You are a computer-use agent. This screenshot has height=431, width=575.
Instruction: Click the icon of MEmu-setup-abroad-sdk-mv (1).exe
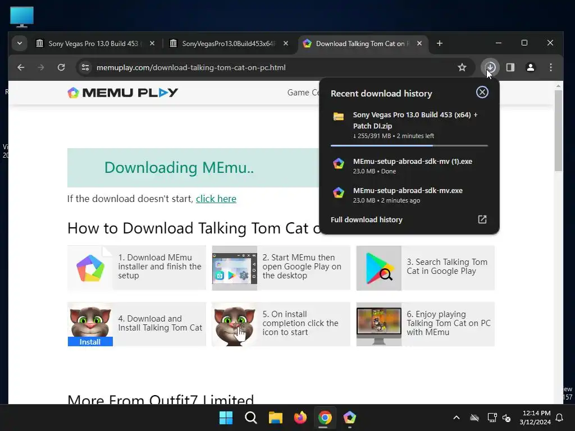(339, 163)
